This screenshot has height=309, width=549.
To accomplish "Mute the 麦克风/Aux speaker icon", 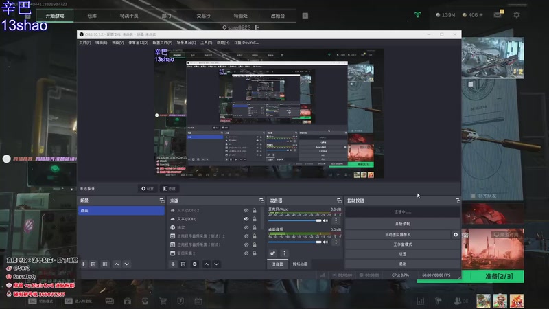I will coord(325,220).
